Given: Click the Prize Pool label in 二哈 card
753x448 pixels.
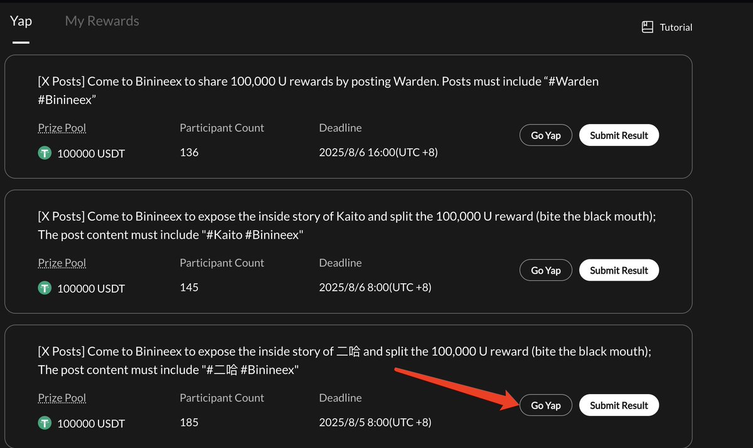Looking at the screenshot, I should coord(62,398).
